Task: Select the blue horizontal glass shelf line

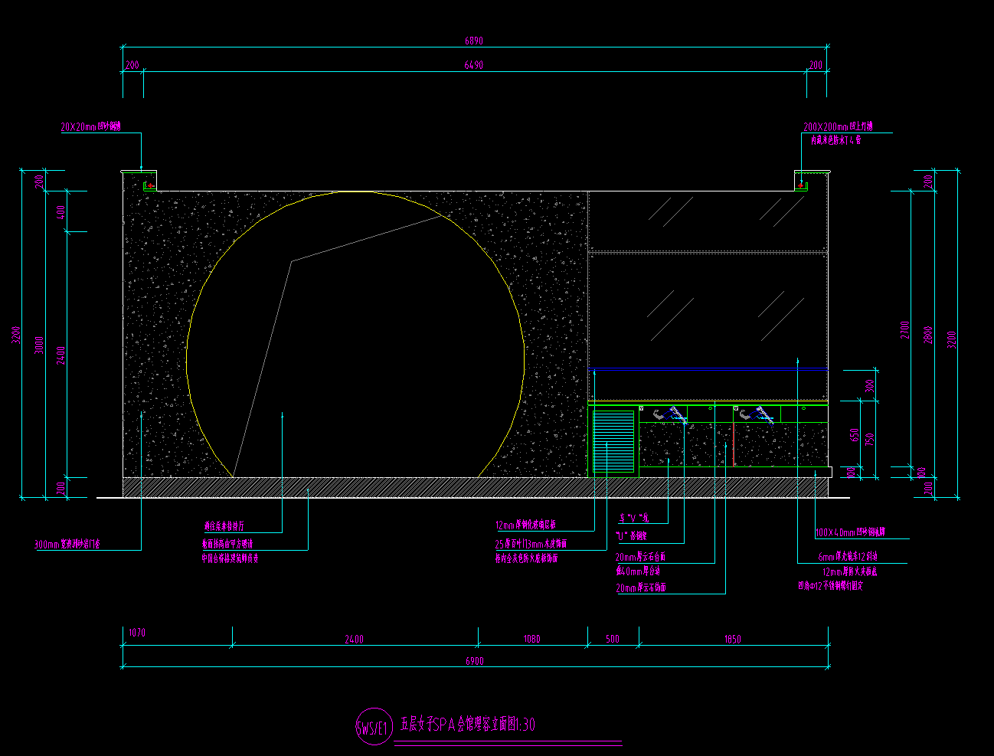Action: pos(708,369)
